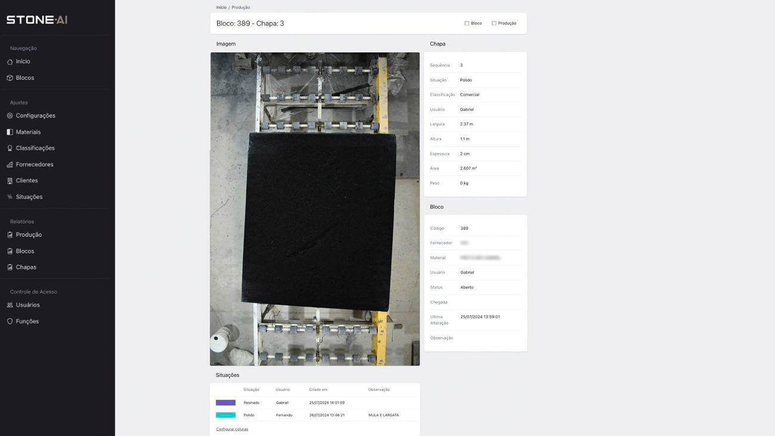Click the title Bloco: 389 - Chapa: 3
The width and height of the screenshot is (775, 436).
pos(250,23)
